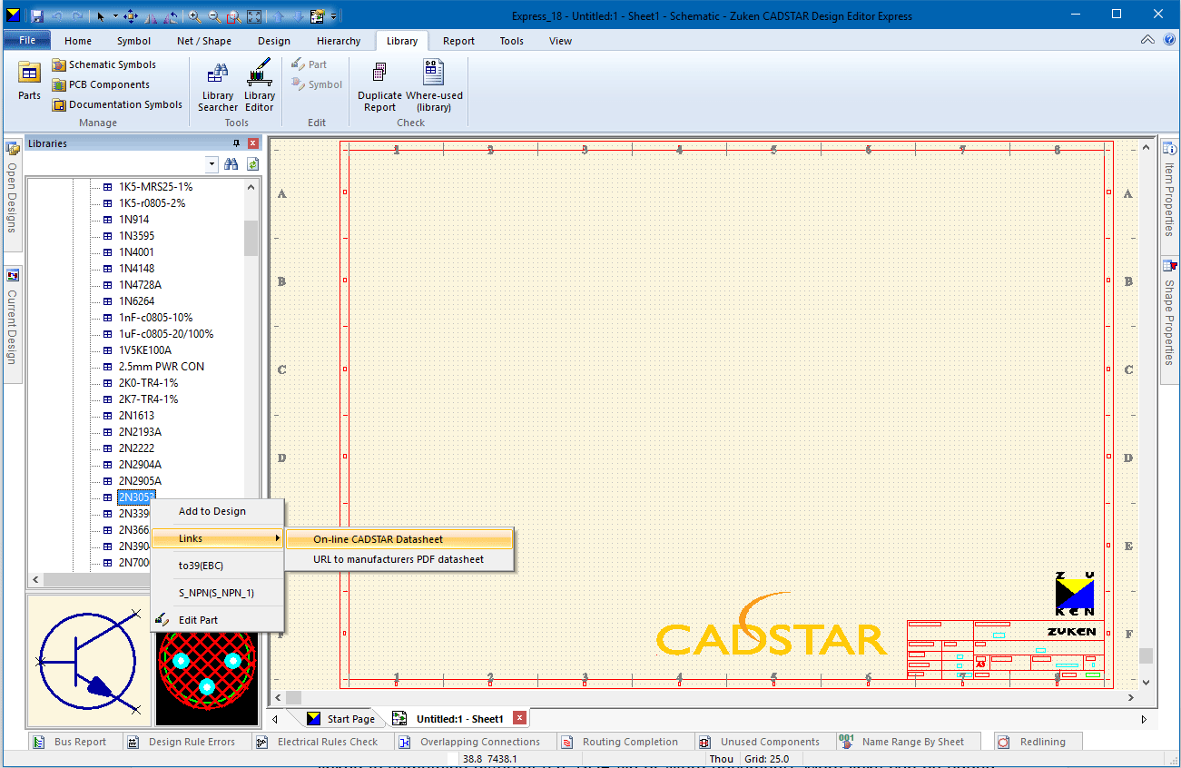
Task: Select the arrow pointer tool in quick access toolbar
Action: [100, 16]
